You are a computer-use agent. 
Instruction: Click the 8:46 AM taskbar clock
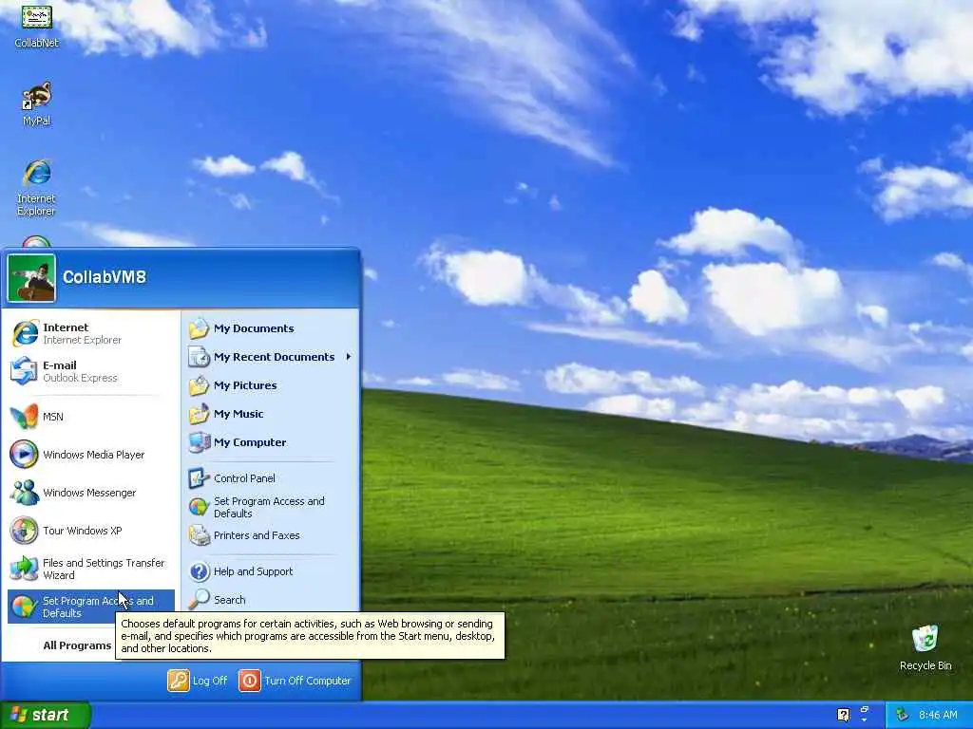pyautogui.click(x=938, y=716)
